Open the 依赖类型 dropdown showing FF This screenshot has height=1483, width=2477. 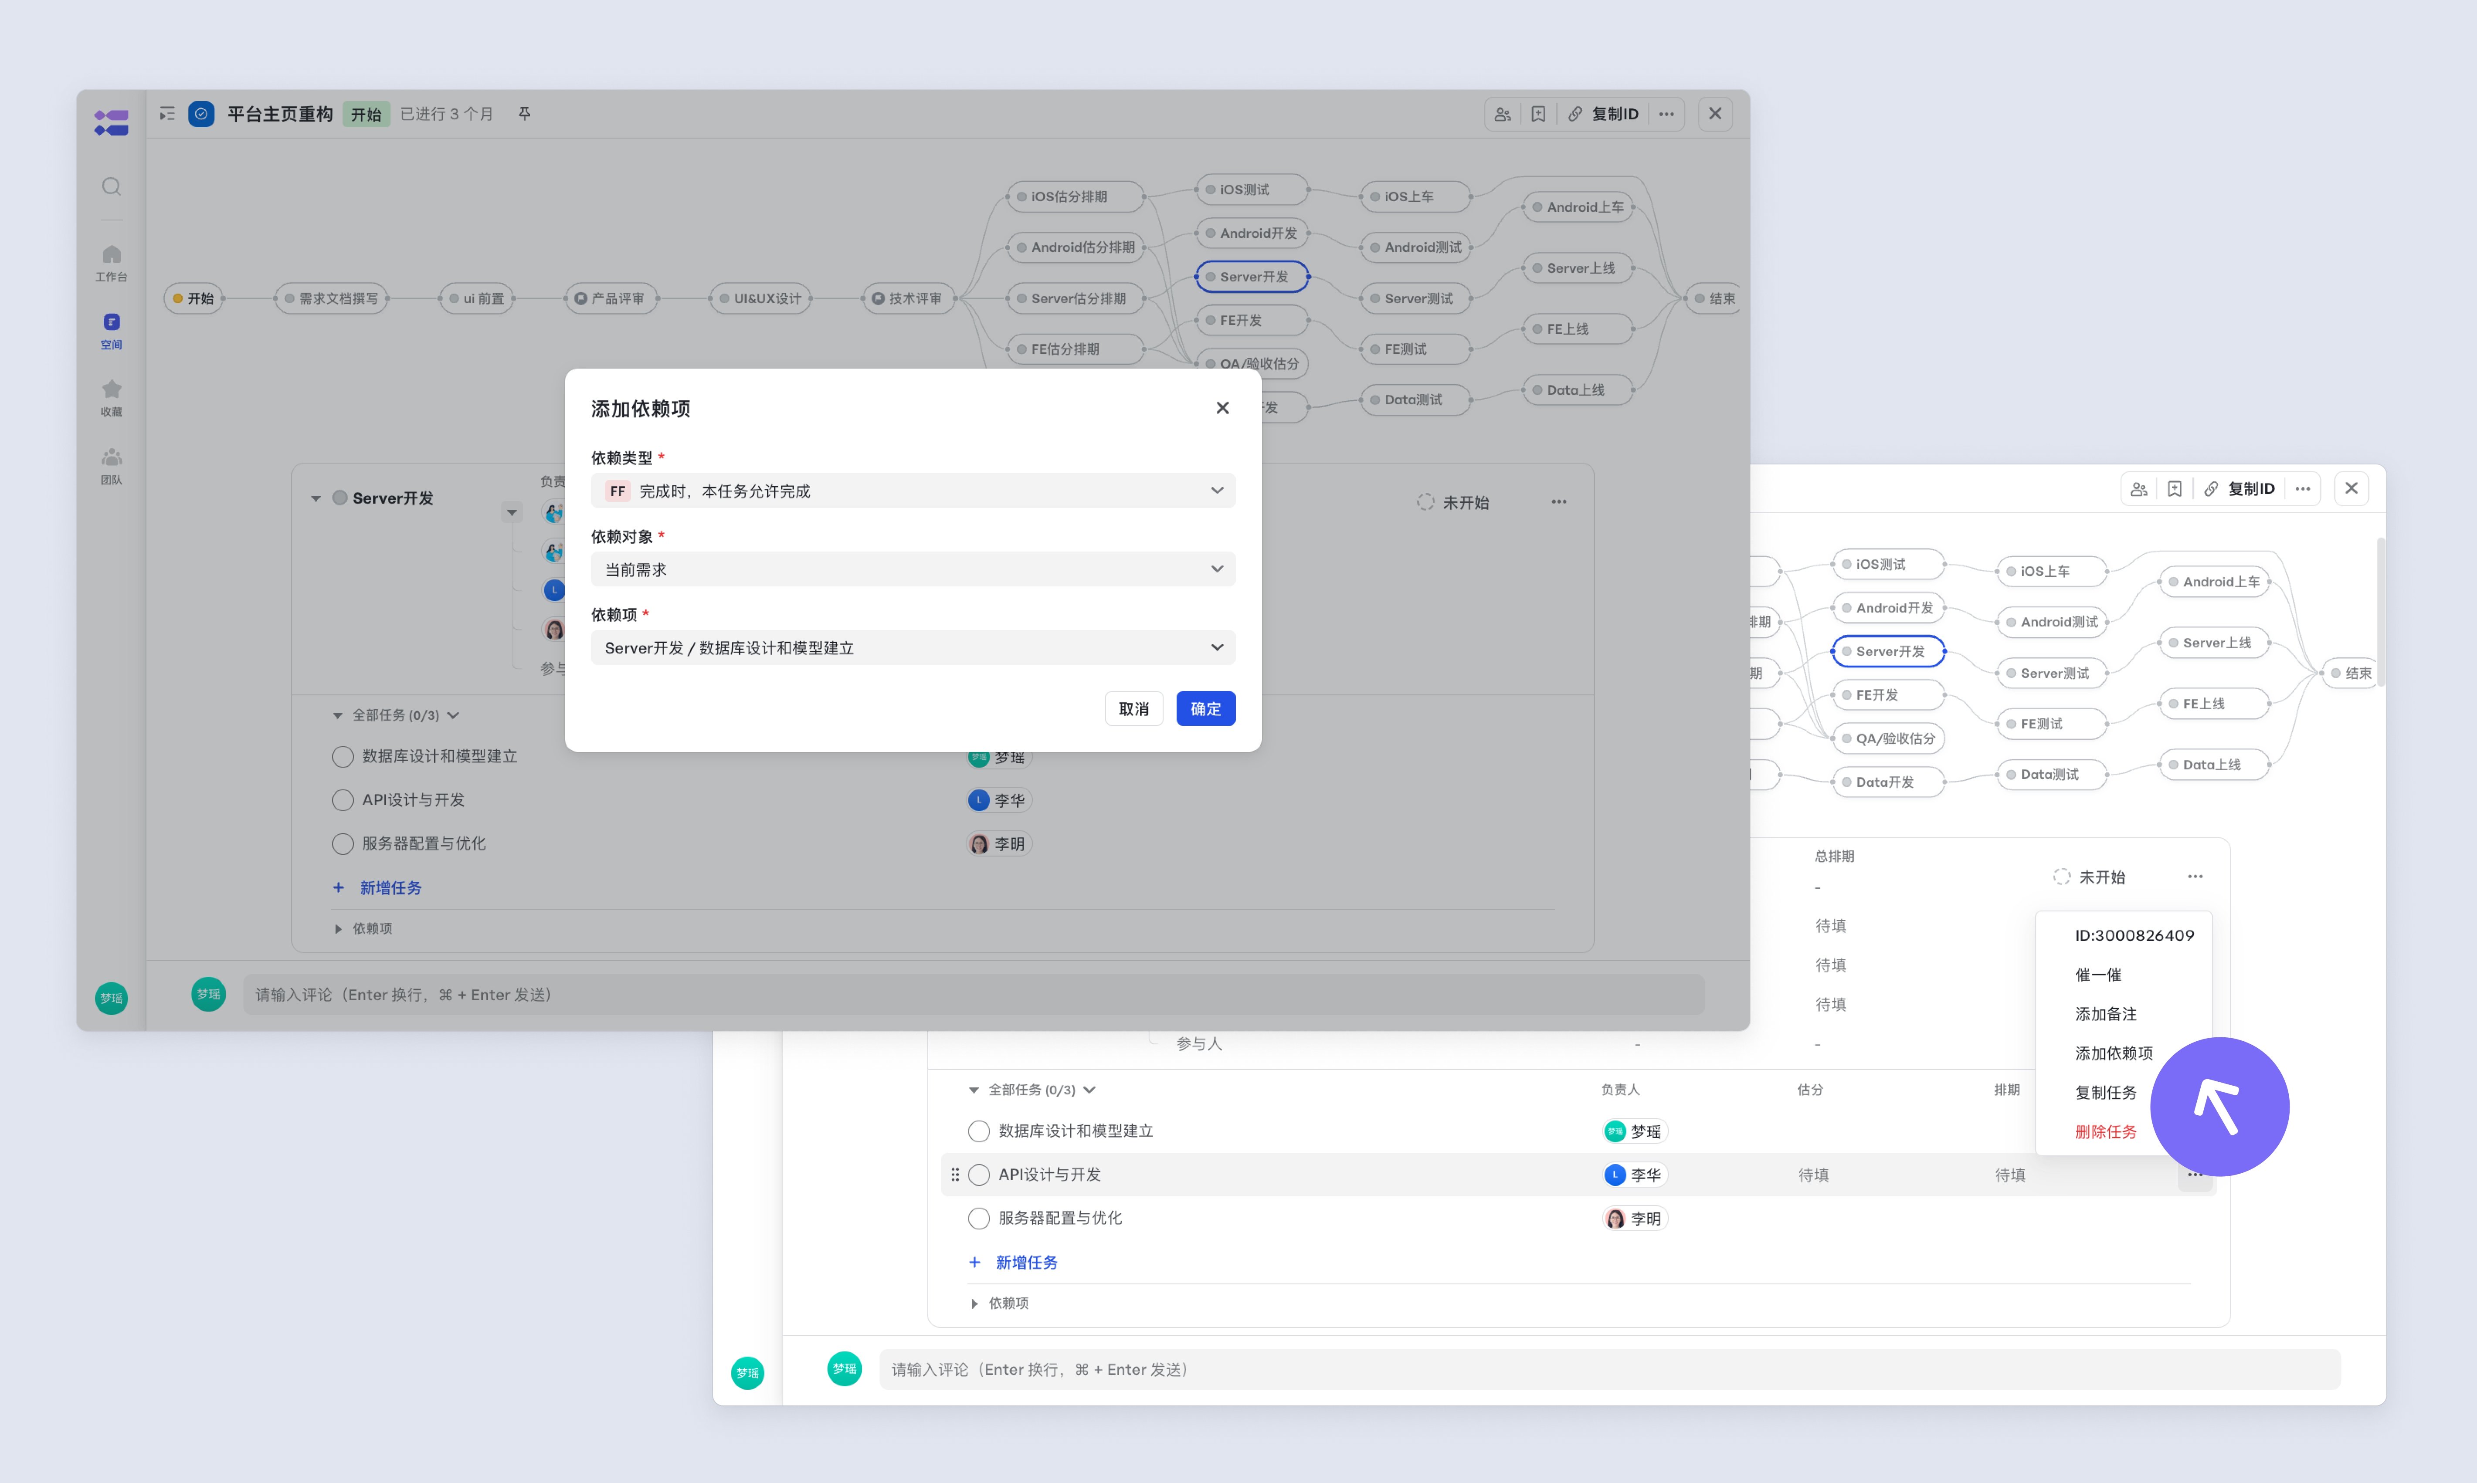[x=913, y=491]
